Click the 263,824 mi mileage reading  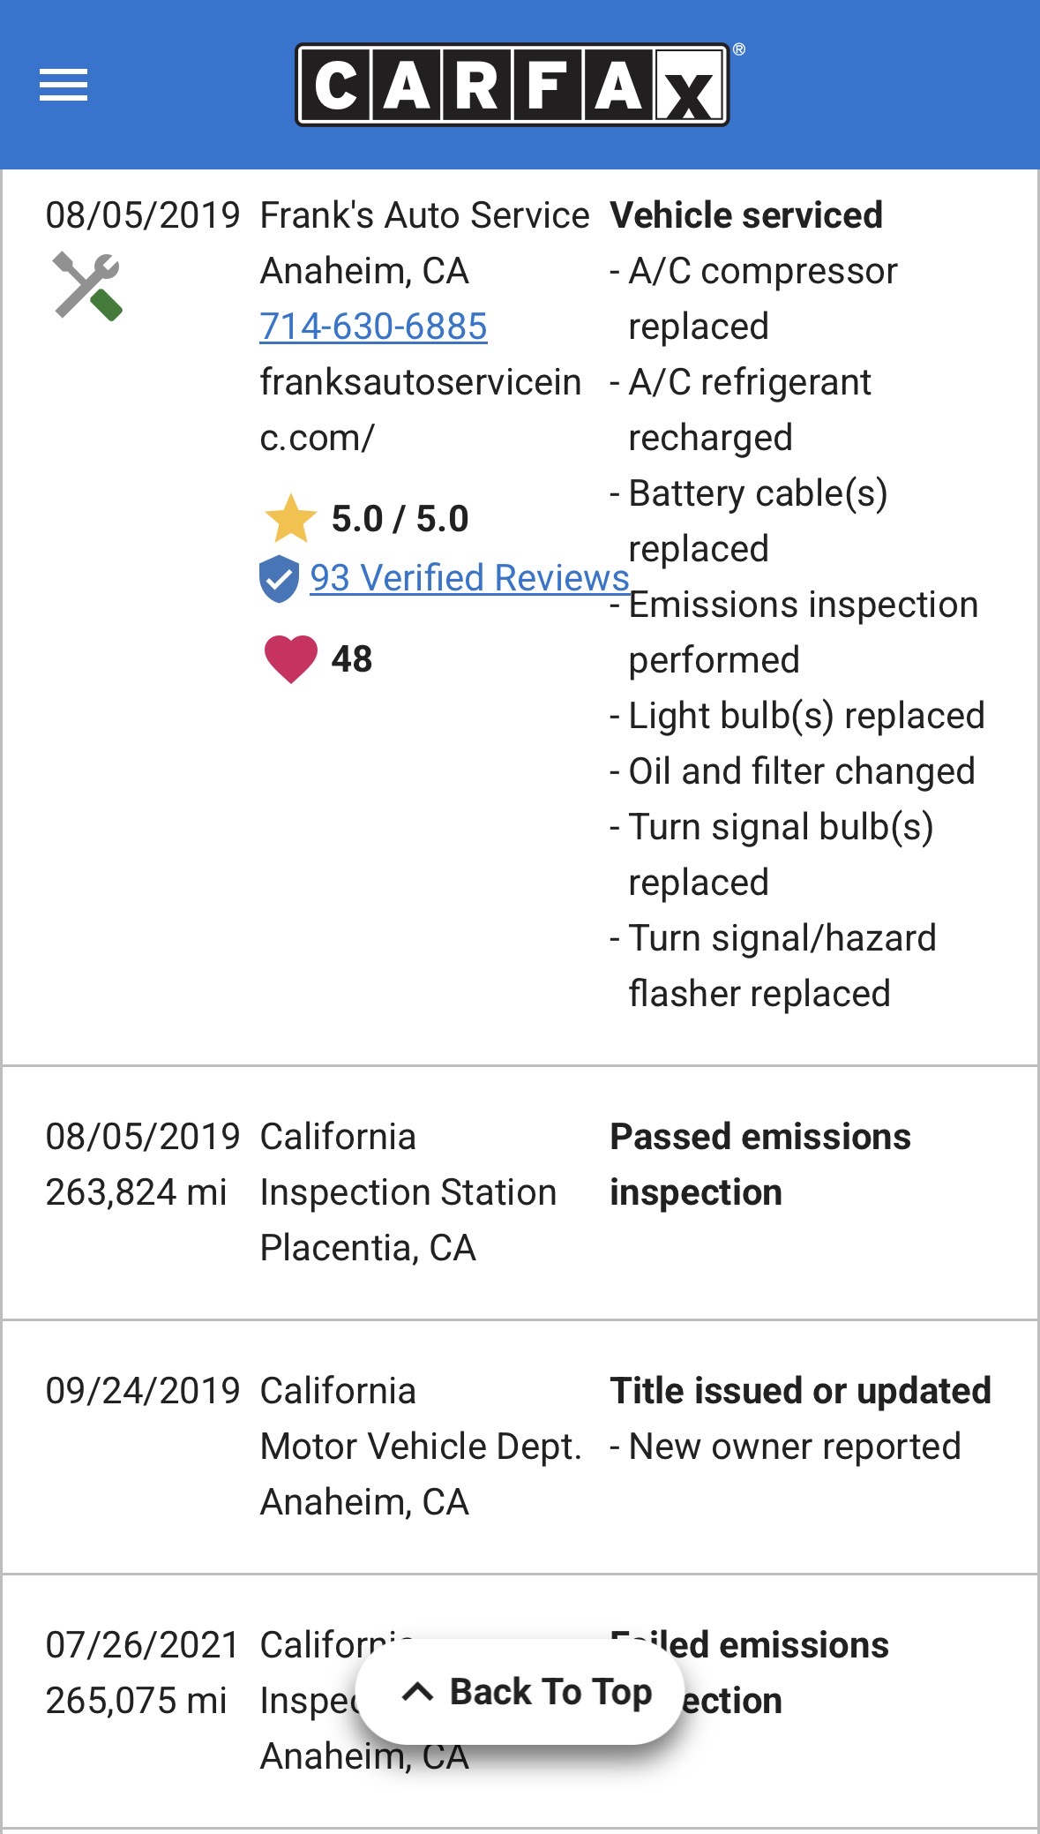[x=137, y=1192]
